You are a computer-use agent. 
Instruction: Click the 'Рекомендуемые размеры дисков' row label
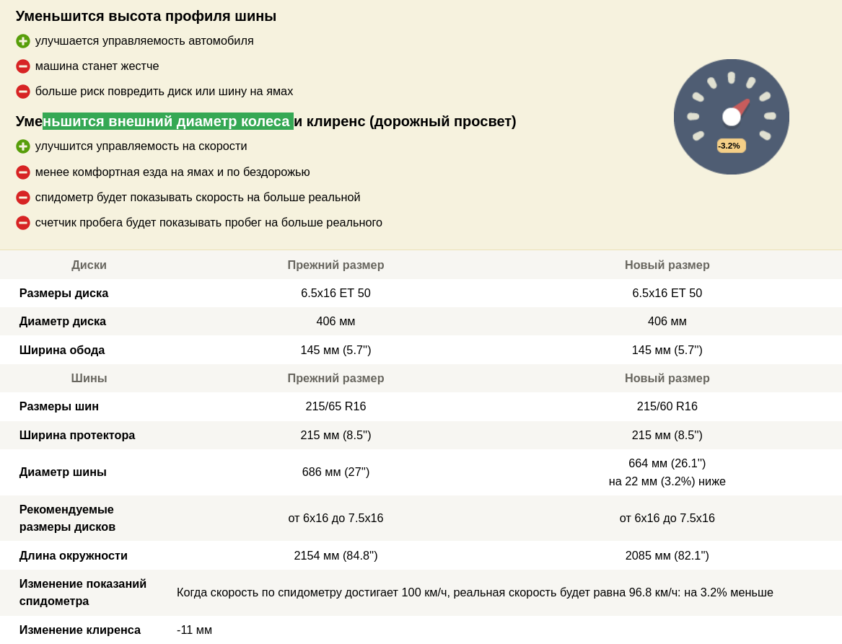click(x=67, y=518)
